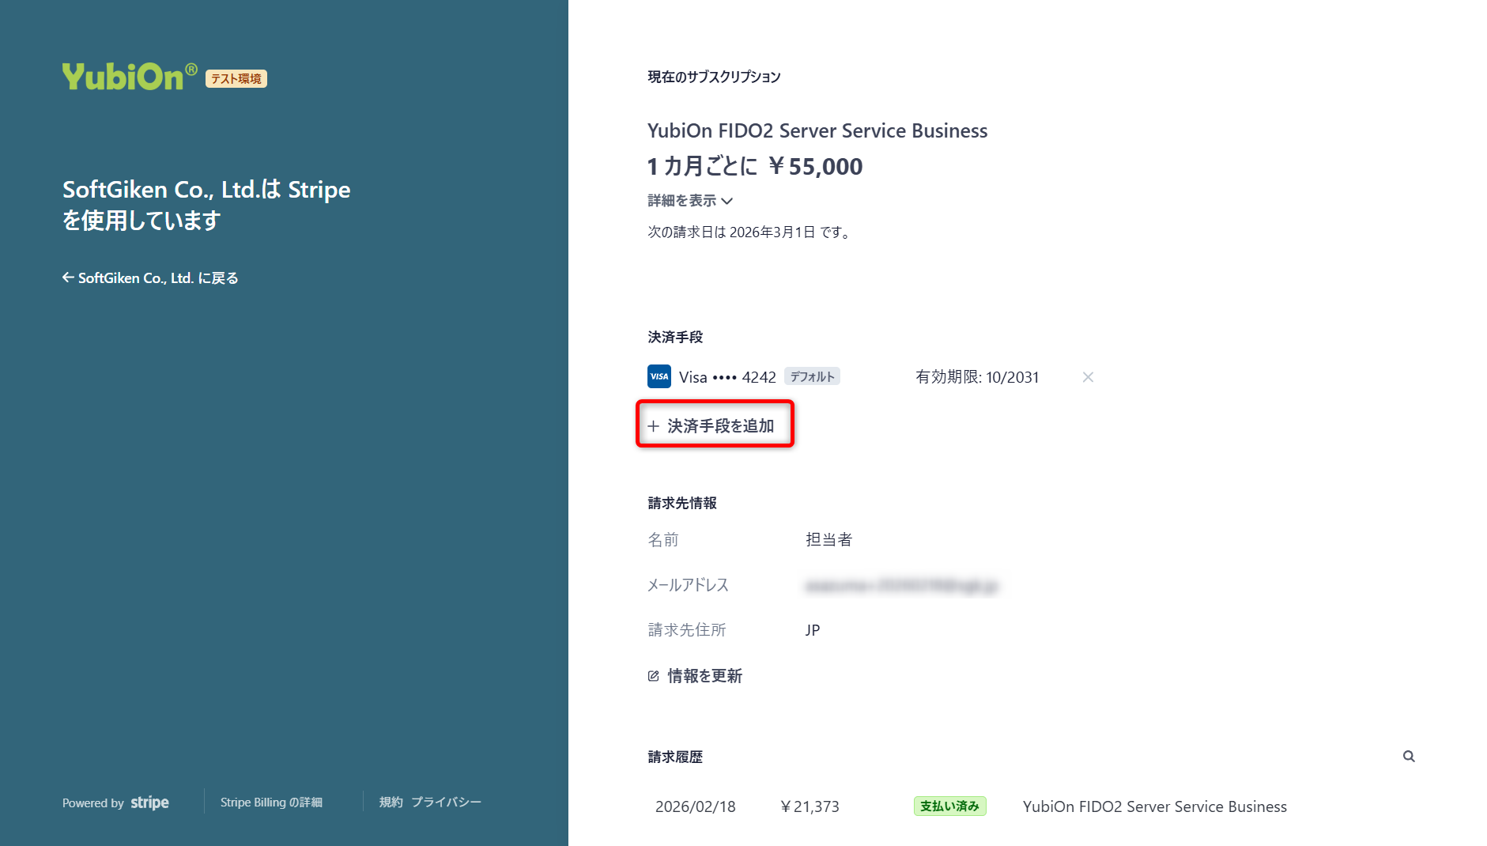This screenshot has width=1487, height=846.
Task: Click the デフォルト badge on Visa card
Action: (x=812, y=377)
